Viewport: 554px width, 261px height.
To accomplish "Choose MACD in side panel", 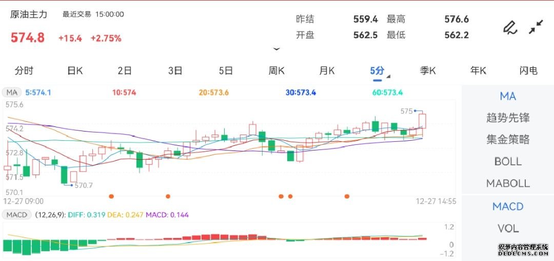I will coord(508,207).
